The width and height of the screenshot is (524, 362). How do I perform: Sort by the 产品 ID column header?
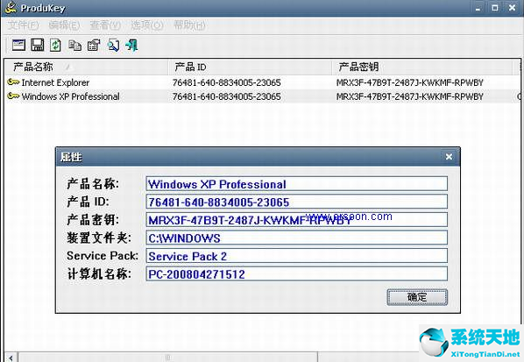pyautogui.click(x=250, y=67)
